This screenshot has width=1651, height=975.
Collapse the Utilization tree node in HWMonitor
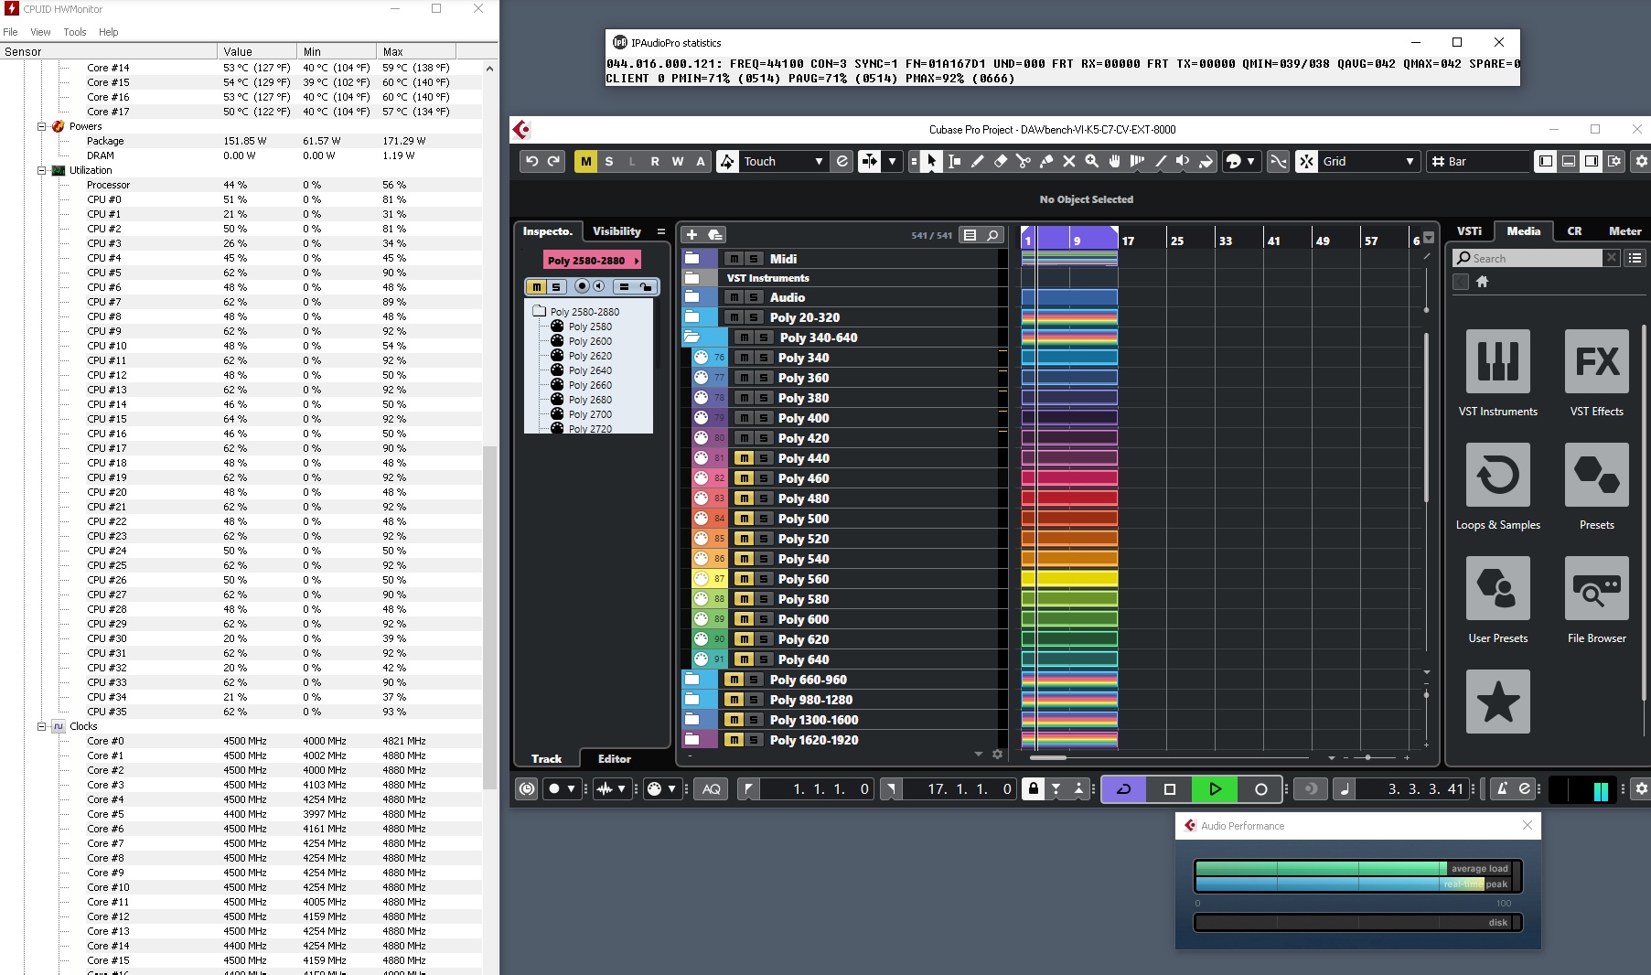pos(41,170)
